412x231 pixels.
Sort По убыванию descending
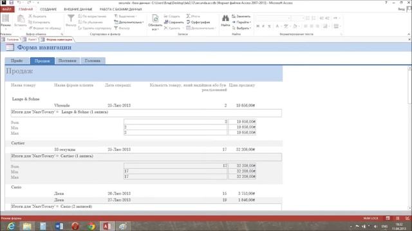pos(90,22)
